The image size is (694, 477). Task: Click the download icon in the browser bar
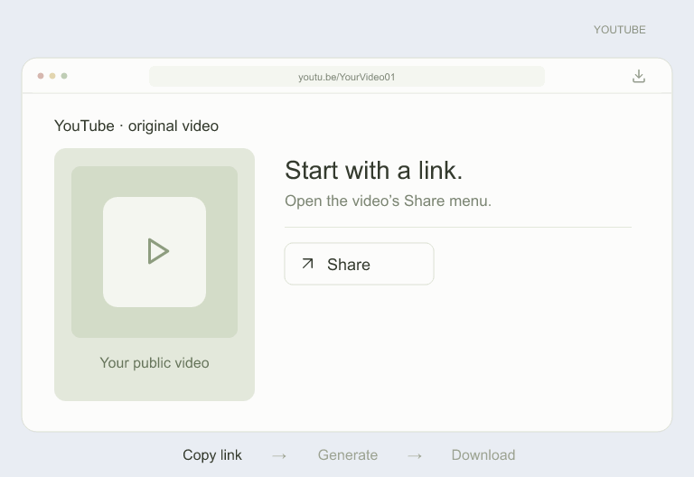639,76
